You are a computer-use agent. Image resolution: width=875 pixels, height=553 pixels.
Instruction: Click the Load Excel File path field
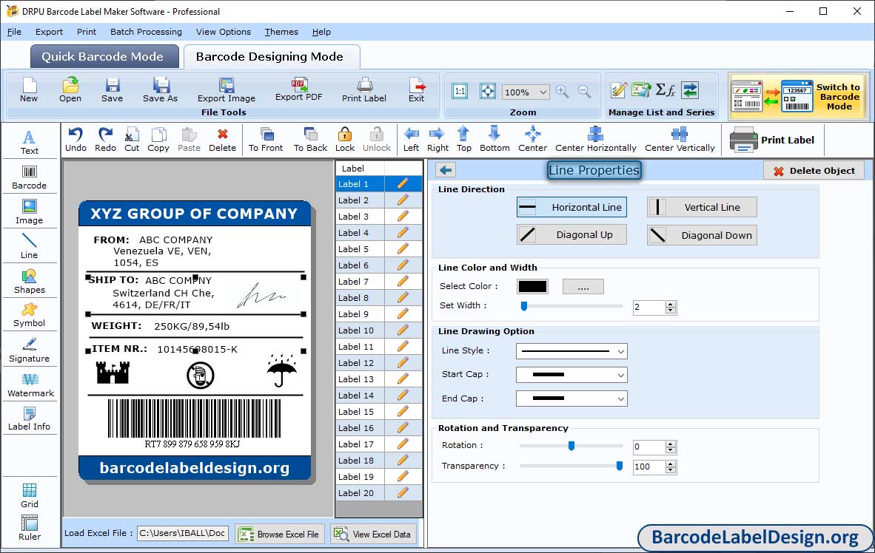tap(183, 533)
